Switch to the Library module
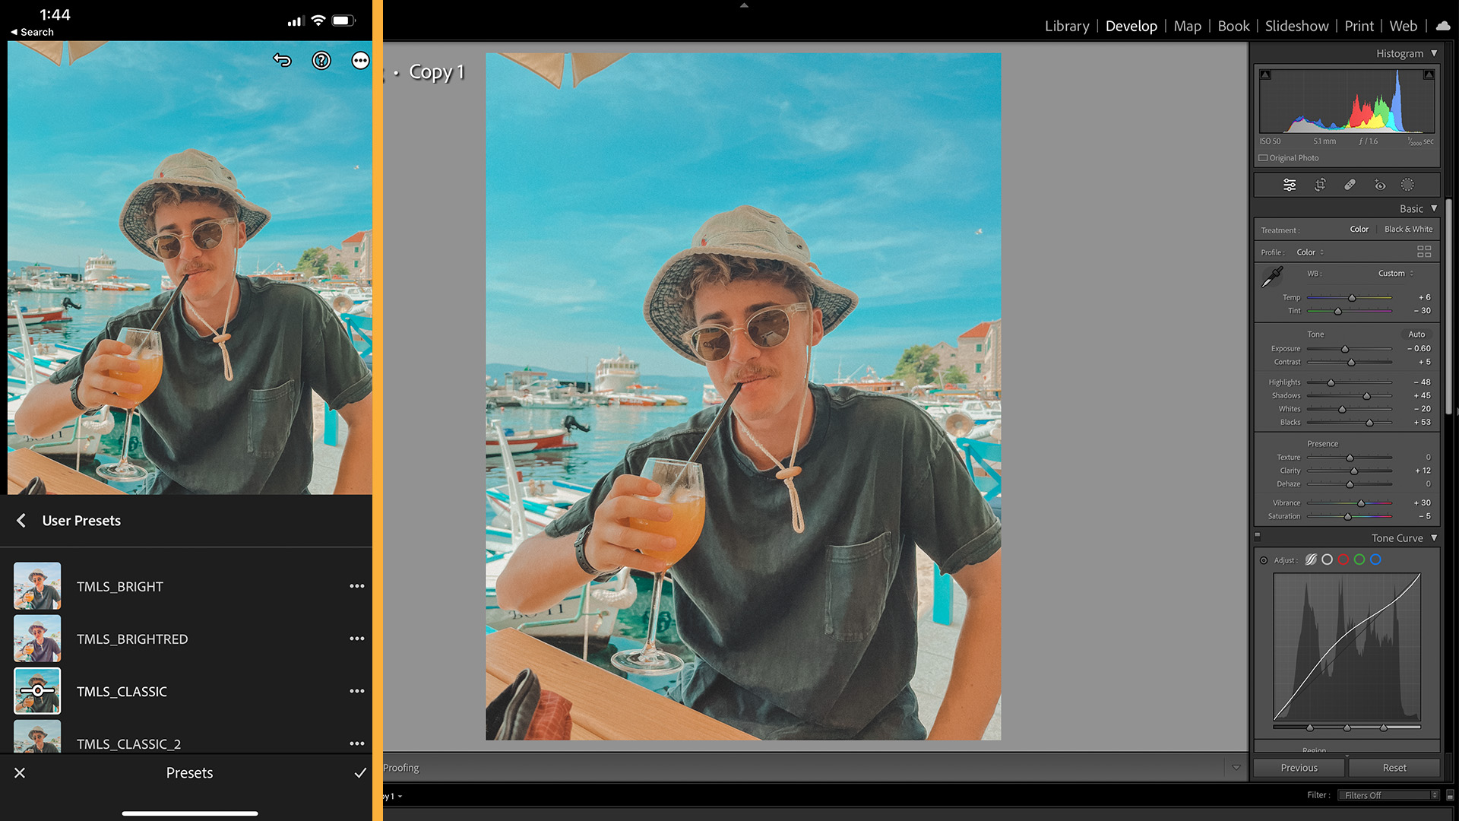1459x821 pixels. pyautogui.click(x=1066, y=26)
